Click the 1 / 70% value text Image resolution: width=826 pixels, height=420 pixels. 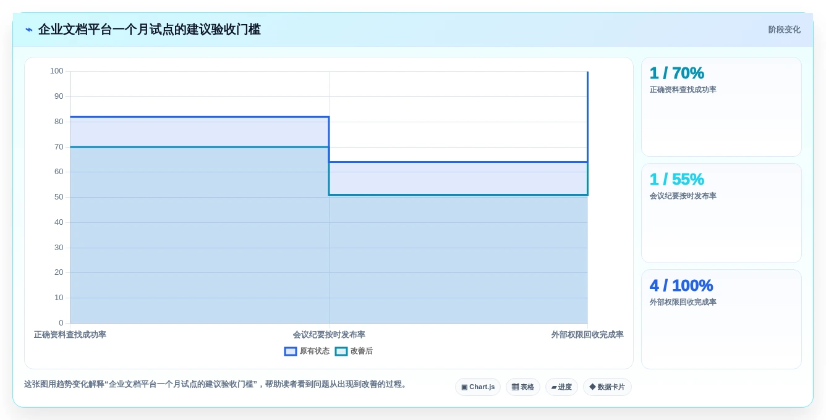tap(676, 73)
